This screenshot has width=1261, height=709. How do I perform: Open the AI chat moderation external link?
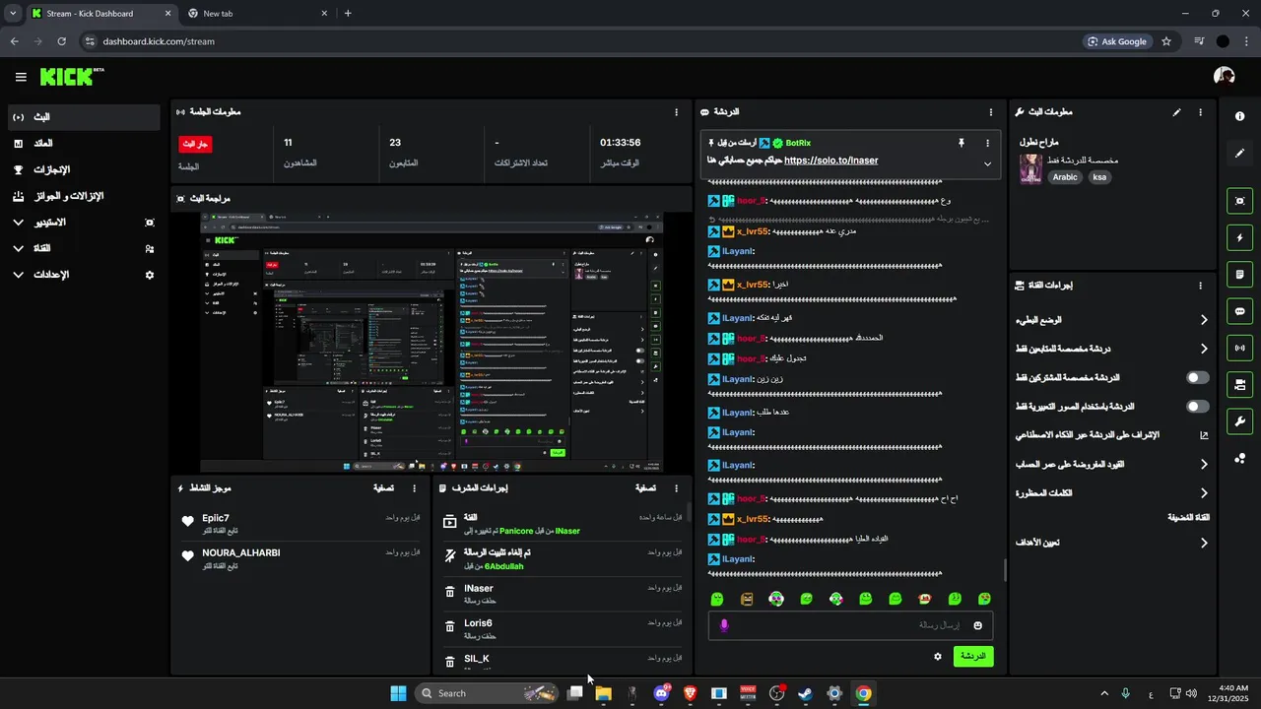1204,434
